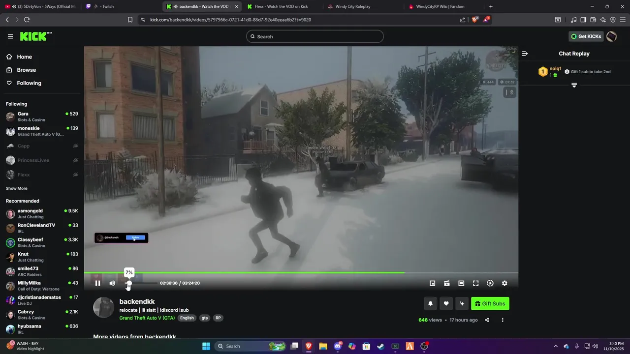Click the sparkle subscribe icon button

pyautogui.click(x=462, y=303)
